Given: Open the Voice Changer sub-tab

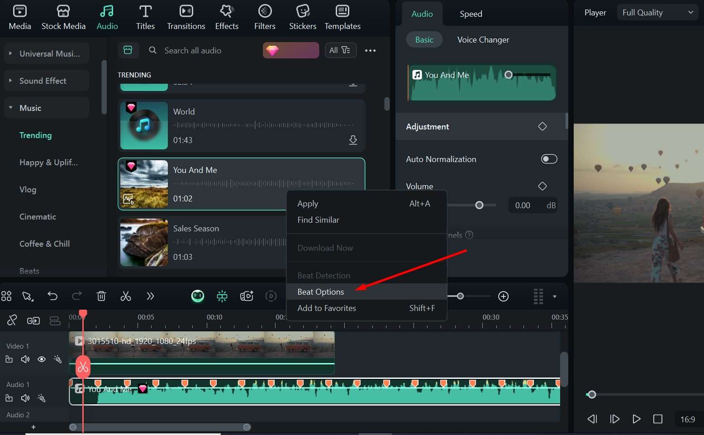Looking at the screenshot, I should [x=483, y=40].
